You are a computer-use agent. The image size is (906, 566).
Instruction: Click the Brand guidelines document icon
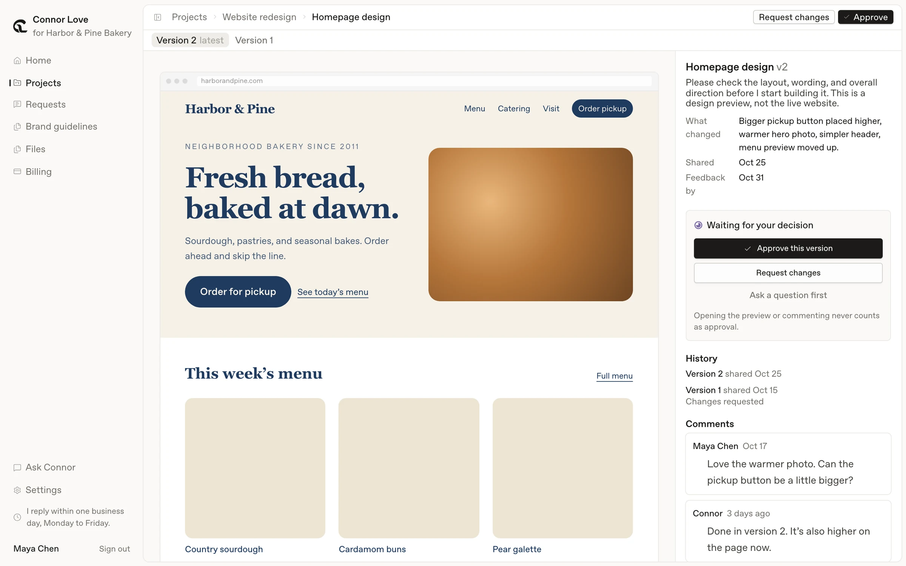coord(17,126)
